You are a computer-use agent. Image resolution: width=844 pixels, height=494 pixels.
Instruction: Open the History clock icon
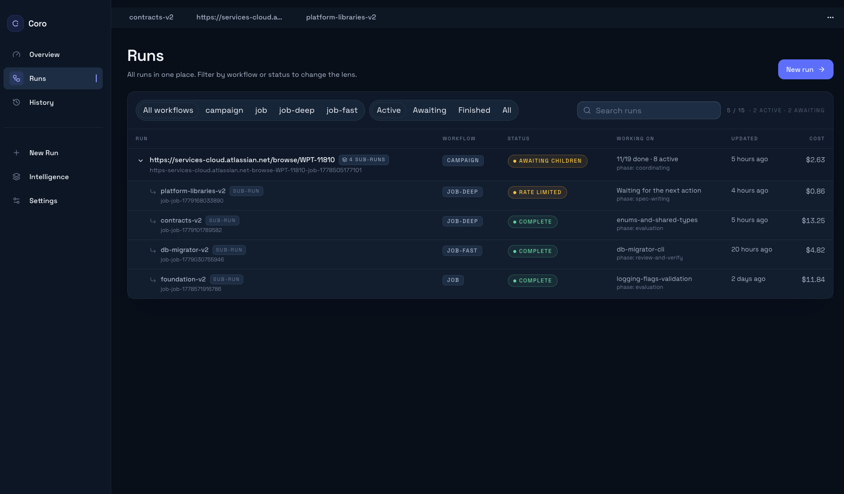[x=16, y=102]
